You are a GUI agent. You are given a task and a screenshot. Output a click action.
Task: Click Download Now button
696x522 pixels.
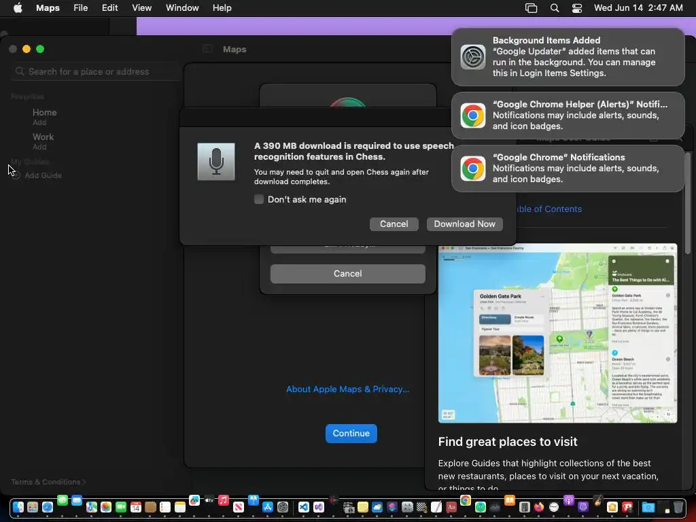(464, 224)
